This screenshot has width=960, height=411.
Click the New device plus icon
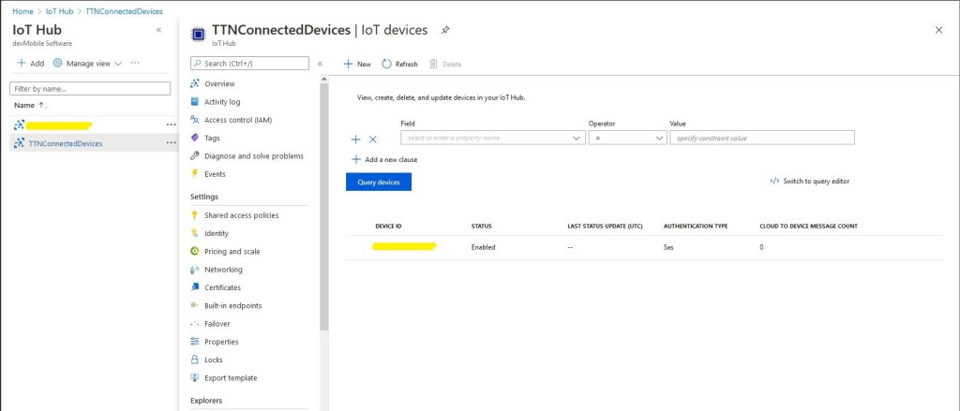[x=348, y=64]
